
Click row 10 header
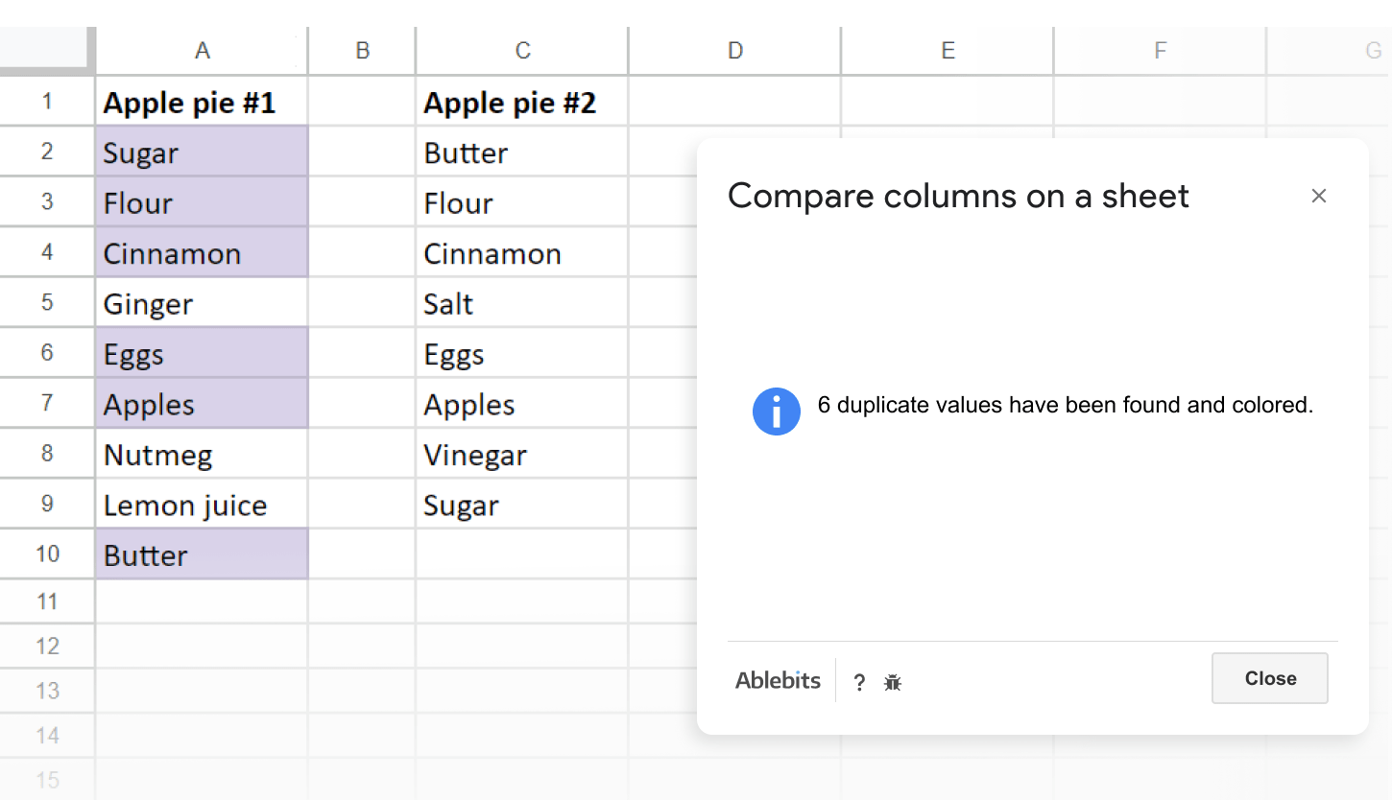47,553
